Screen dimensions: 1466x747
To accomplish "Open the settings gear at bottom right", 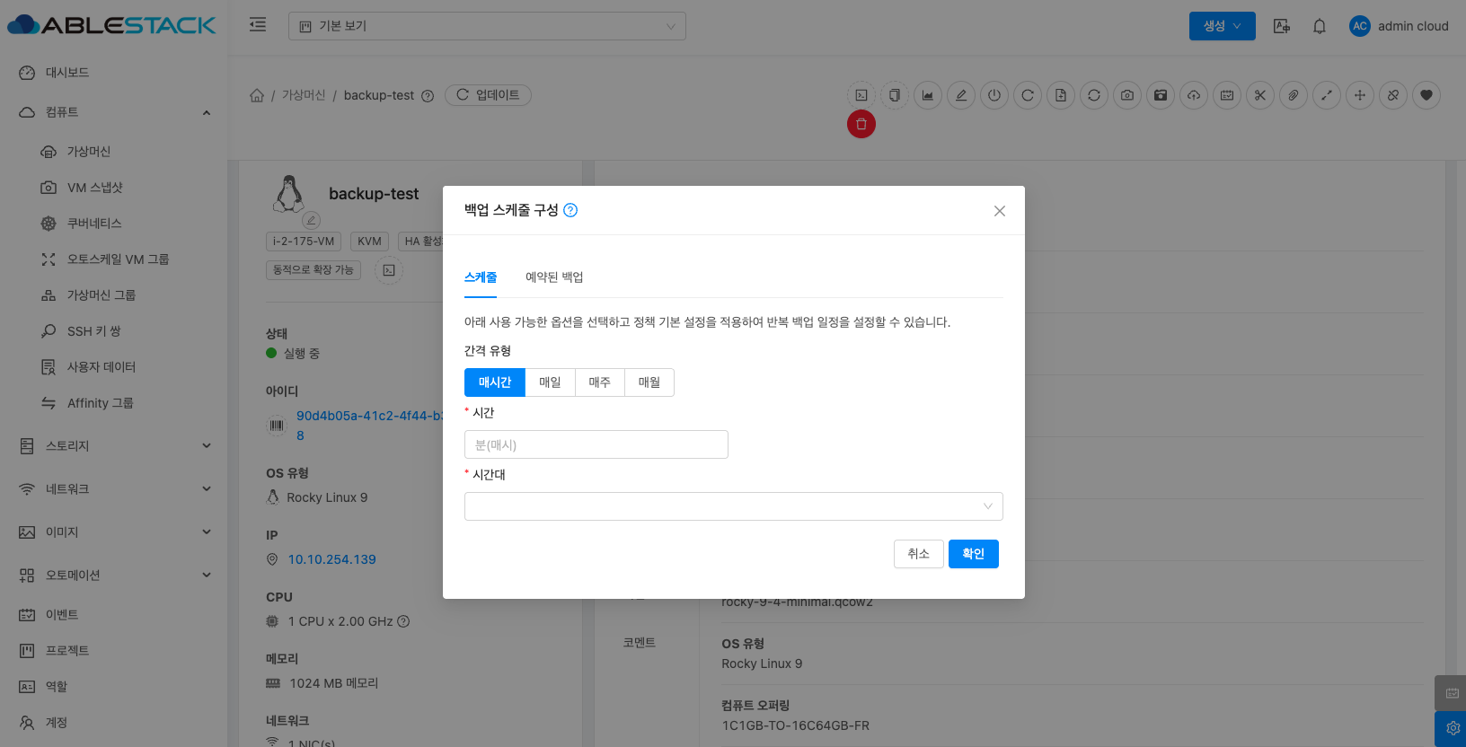I will tap(1452, 728).
